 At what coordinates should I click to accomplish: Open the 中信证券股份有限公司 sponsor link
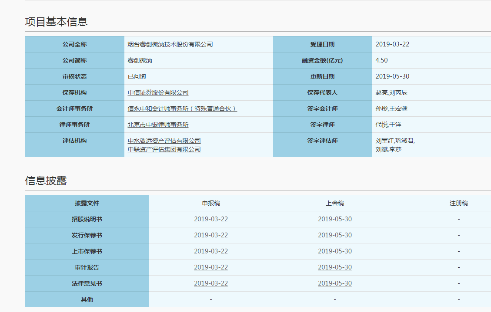point(158,92)
